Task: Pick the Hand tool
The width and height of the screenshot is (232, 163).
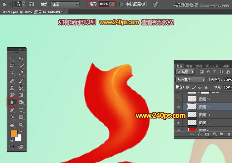Action: tap(12, 125)
